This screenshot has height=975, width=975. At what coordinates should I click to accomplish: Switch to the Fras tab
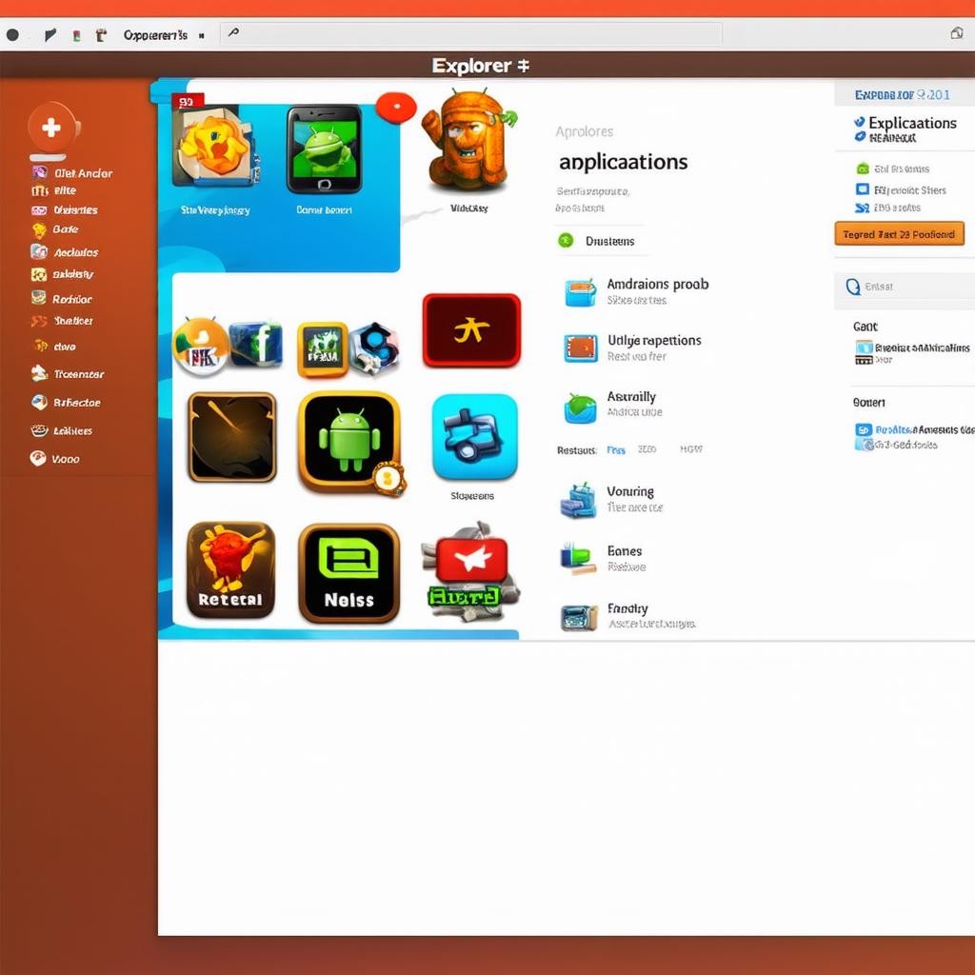616,449
